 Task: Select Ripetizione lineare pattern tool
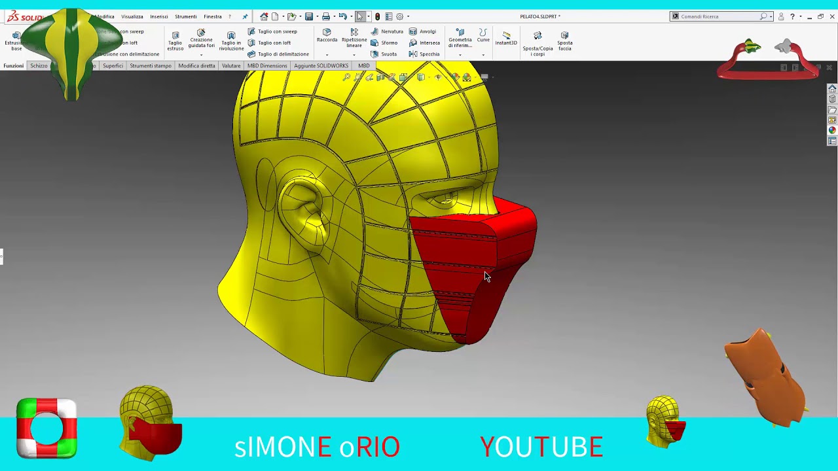tap(354, 39)
